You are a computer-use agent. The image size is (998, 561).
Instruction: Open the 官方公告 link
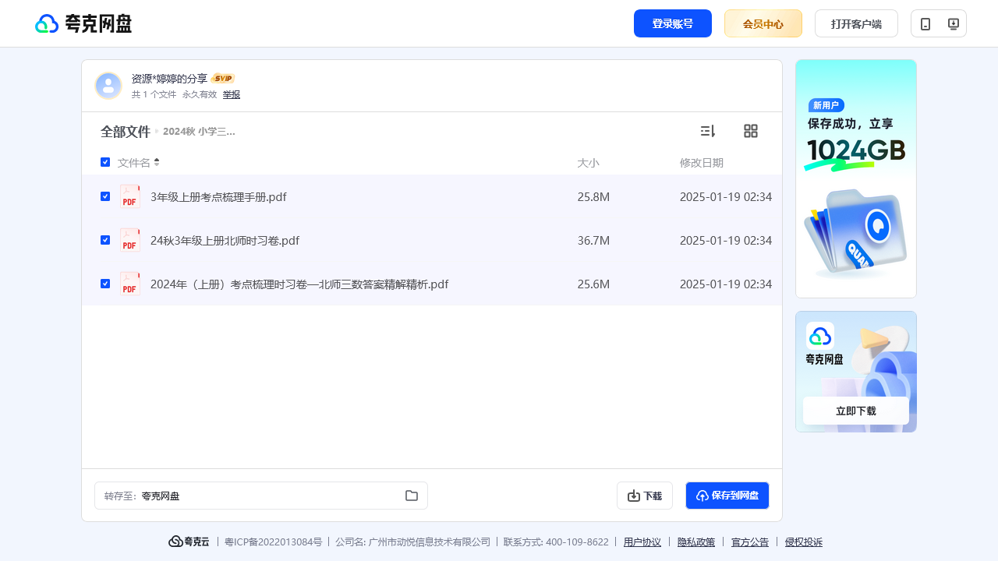(750, 542)
